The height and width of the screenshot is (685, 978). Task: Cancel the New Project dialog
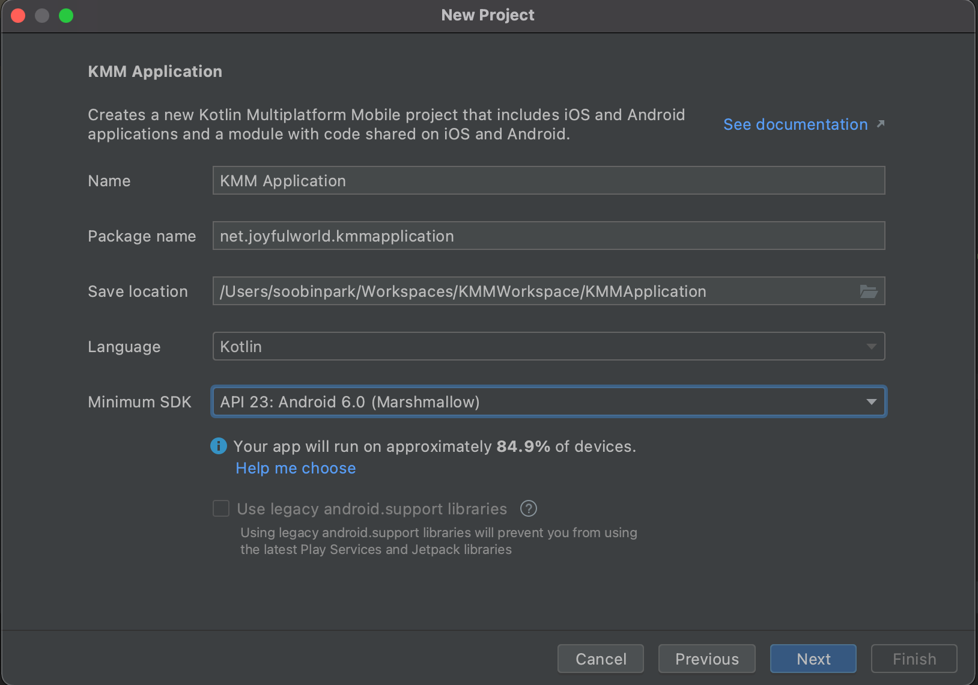pos(601,659)
